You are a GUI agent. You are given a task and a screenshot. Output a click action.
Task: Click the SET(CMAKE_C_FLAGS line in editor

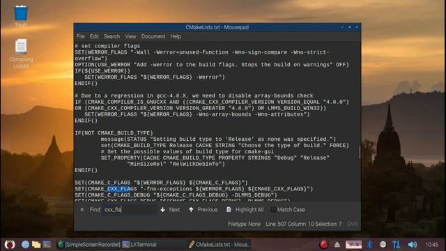[161, 183]
